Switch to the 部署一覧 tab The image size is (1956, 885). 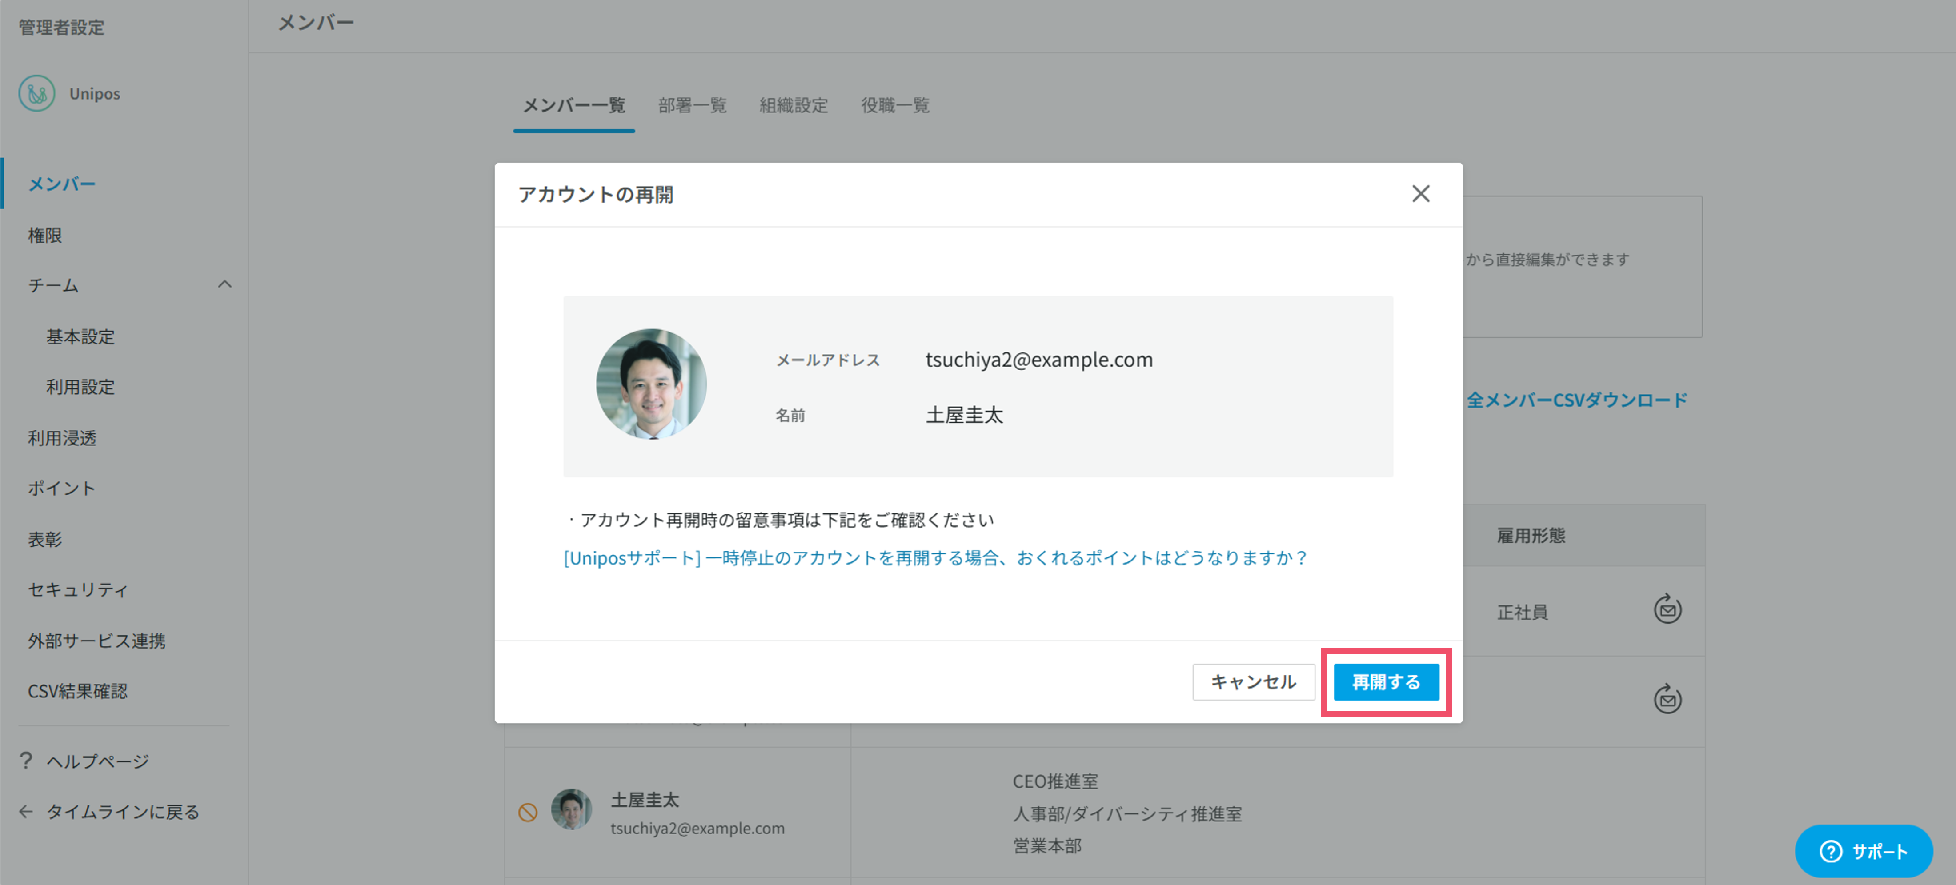pos(693,105)
